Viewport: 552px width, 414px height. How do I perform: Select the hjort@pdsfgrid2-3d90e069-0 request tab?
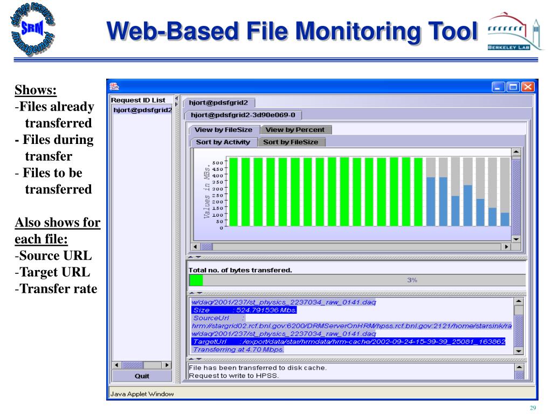[x=243, y=115]
